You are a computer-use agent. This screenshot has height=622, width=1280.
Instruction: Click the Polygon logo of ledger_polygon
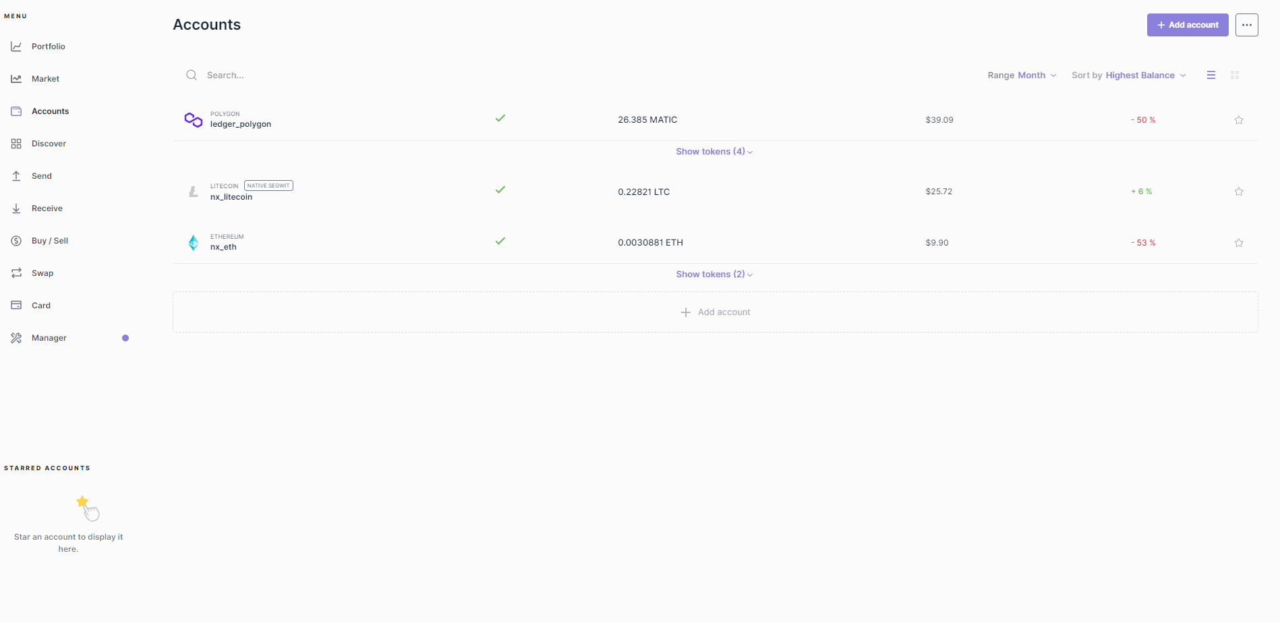194,119
